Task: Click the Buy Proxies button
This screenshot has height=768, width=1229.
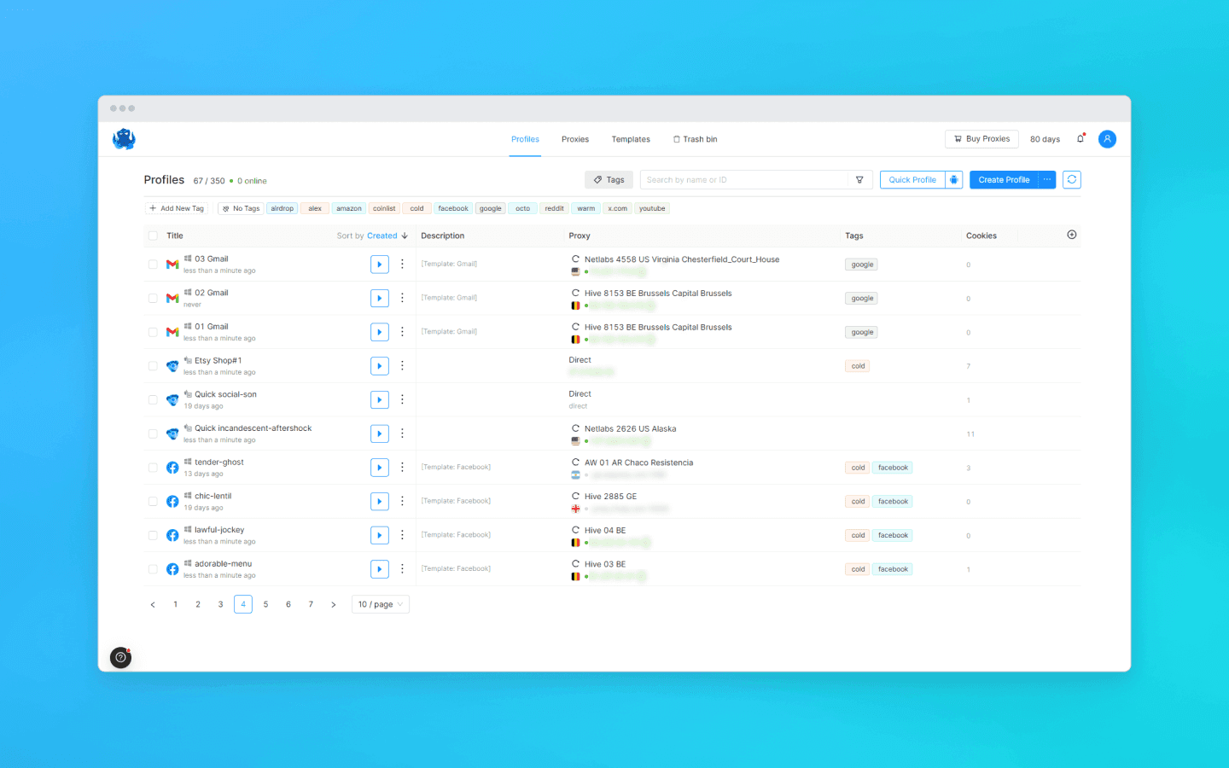Action: coord(981,139)
